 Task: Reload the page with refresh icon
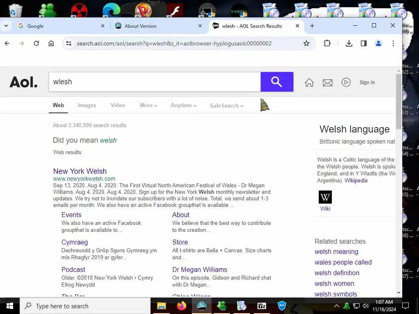[36, 43]
